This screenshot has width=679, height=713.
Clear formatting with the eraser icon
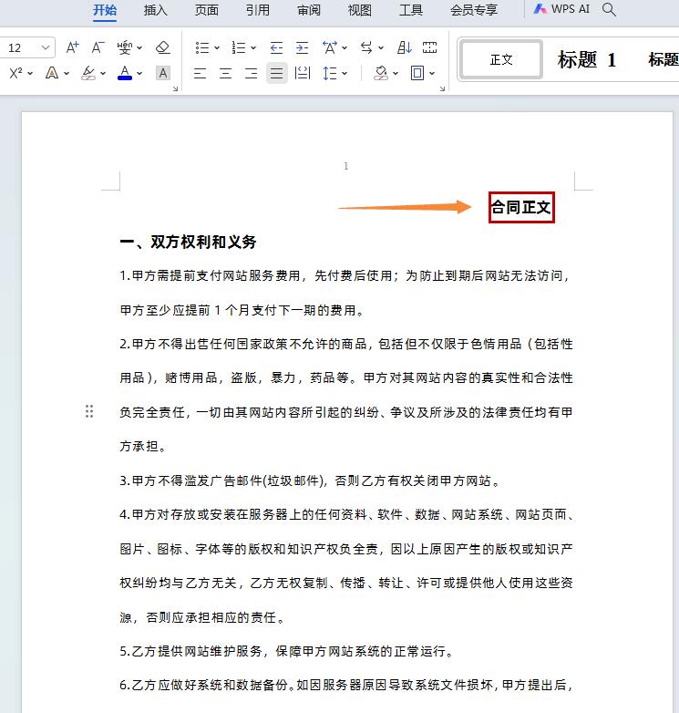163,47
